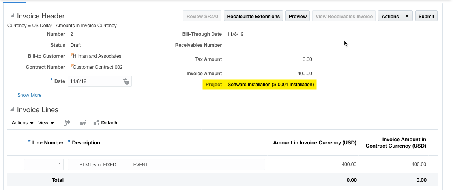Click the Recalculate Extensions button
The width and height of the screenshot is (453, 190).
pyautogui.click(x=253, y=16)
